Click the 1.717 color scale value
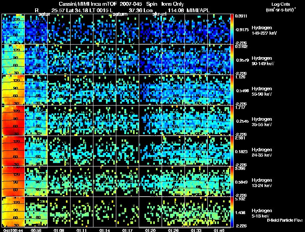Viewport: 305px width, 232px height. point(240,107)
